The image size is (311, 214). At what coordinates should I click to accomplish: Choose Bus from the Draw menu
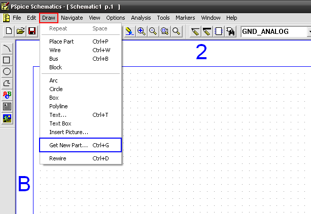coord(81,59)
